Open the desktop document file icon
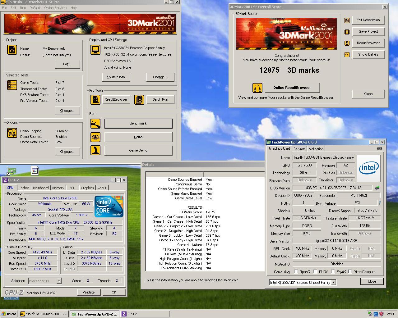The image size is (398, 318). tap(35, 171)
